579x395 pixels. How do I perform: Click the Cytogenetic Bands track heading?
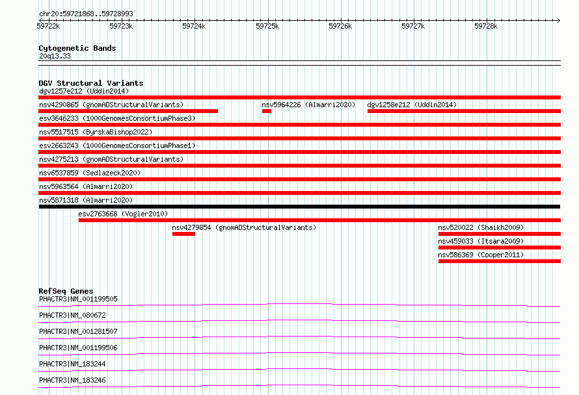pyautogui.click(x=77, y=48)
